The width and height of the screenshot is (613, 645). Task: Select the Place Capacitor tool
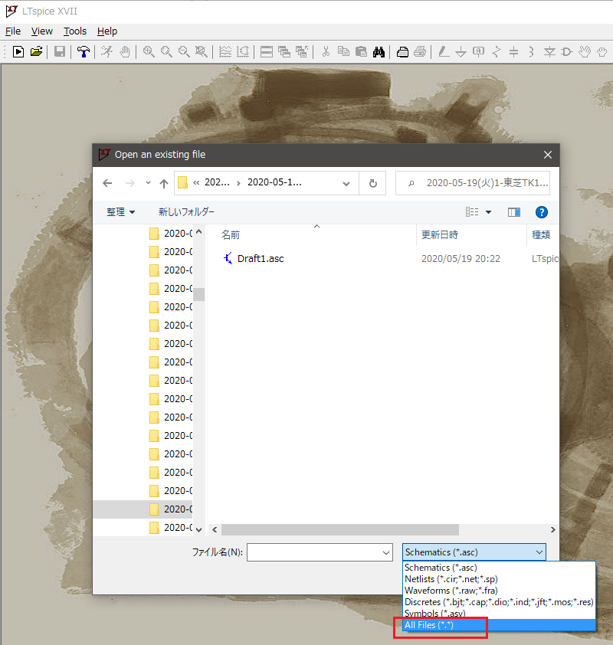514,52
